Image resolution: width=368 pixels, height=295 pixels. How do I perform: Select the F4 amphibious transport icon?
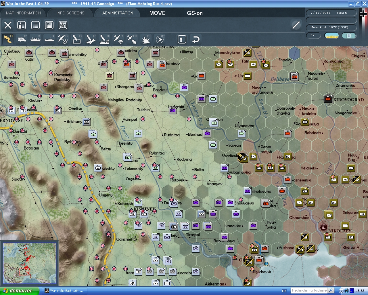[x=49, y=39]
